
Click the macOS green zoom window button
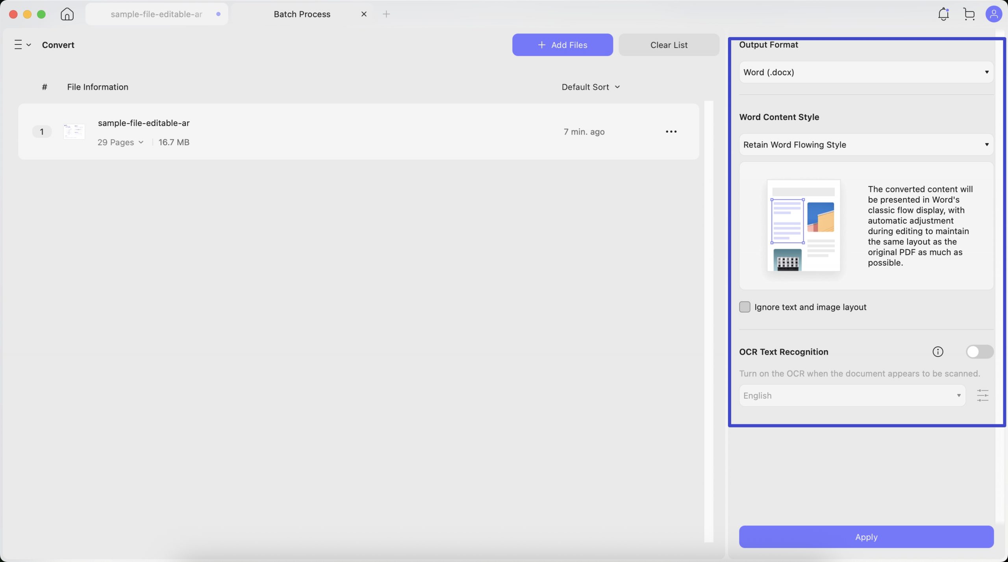pyautogui.click(x=41, y=15)
